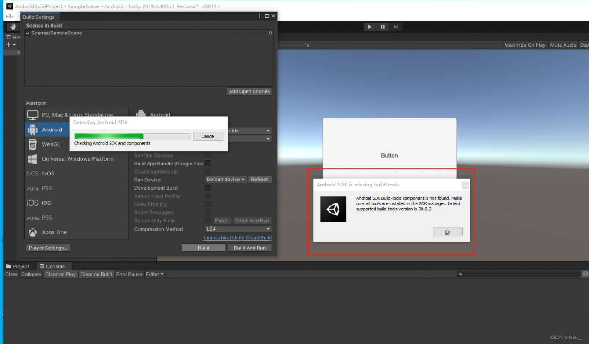This screenshot has width=589, height=344.
Task: Click the Add Open Scenes button
Action: pos(249,91)
